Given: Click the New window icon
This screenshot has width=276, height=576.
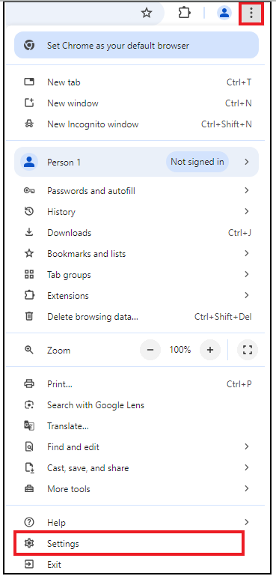Looking at the screenshot, I should pyautogui.click(x=29, y=103).
